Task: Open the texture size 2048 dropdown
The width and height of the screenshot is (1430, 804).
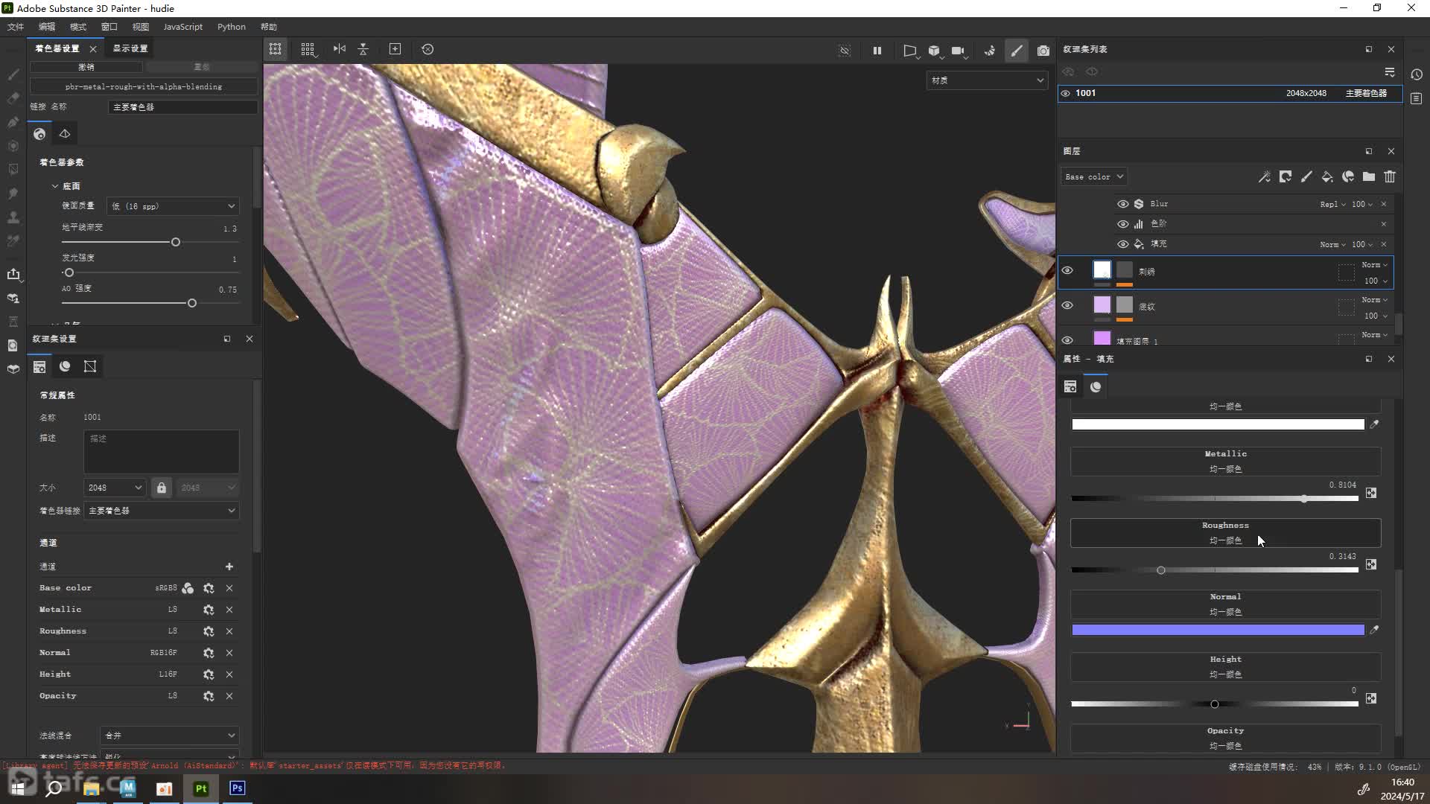Action: 115,488
